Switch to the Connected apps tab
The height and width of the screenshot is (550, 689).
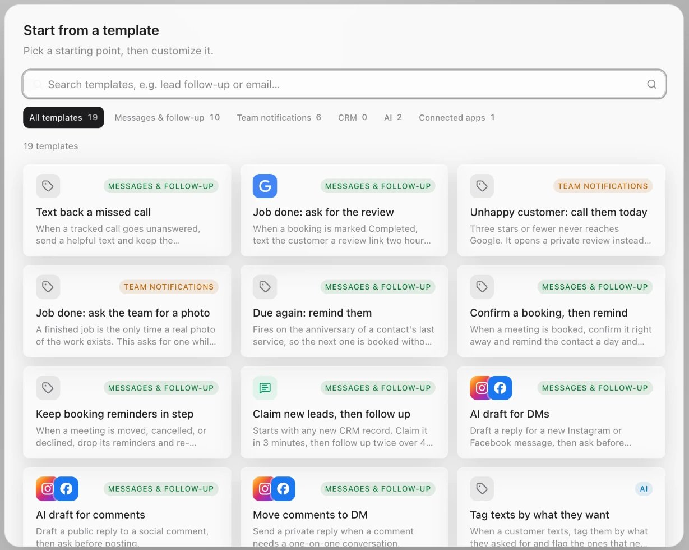pos(456,117)
